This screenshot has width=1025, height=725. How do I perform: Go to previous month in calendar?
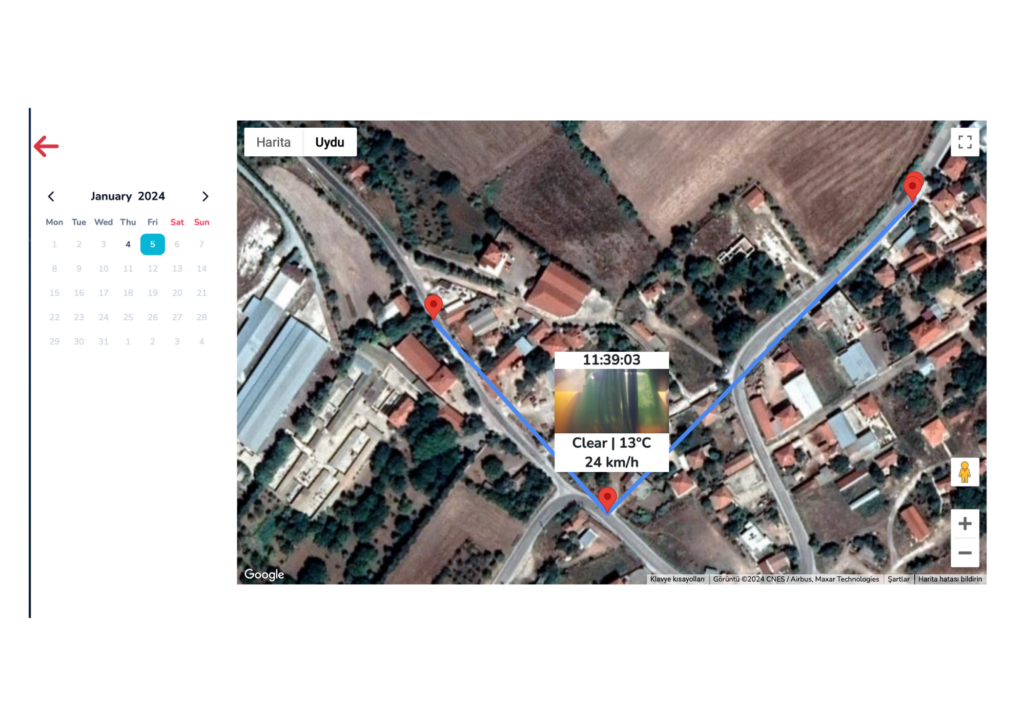[x=51, y=196]
